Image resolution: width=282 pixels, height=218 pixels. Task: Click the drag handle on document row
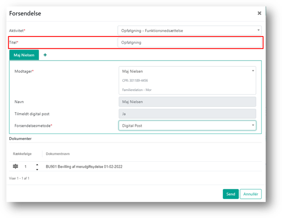(x=15, y=167)
